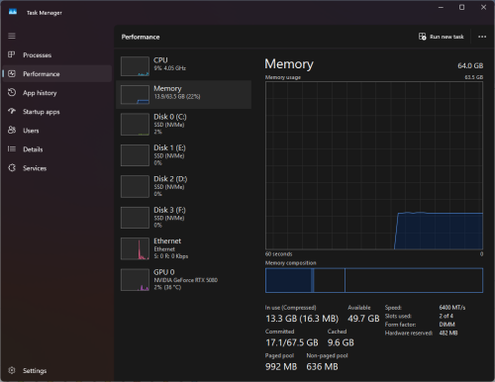Click the CPU resource label

coord(160,60)
